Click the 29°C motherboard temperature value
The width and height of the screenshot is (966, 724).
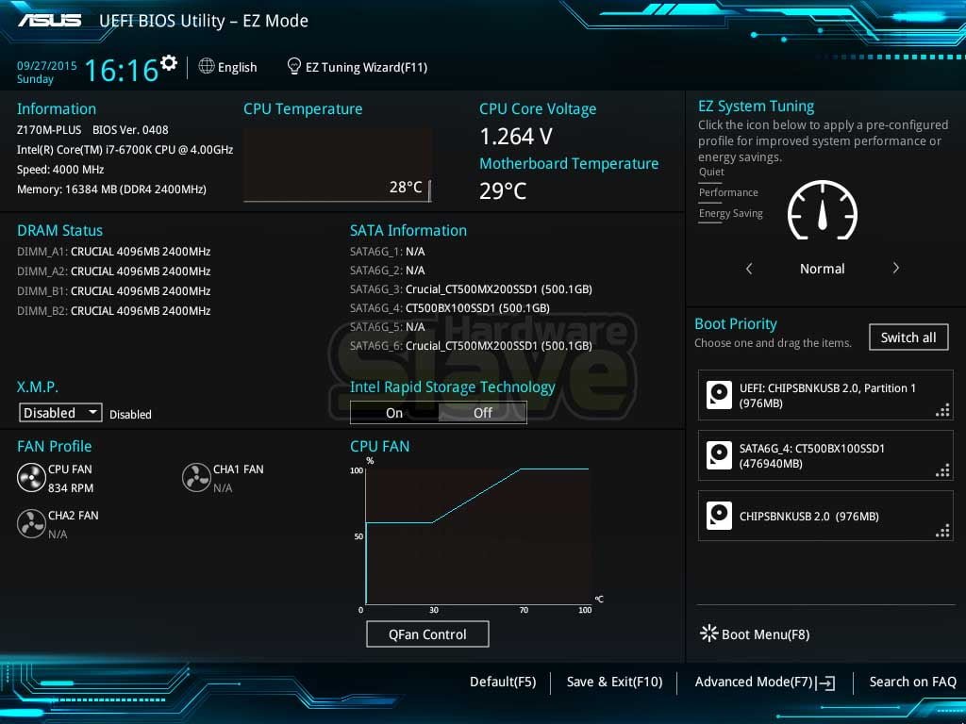tap(503, 190)
